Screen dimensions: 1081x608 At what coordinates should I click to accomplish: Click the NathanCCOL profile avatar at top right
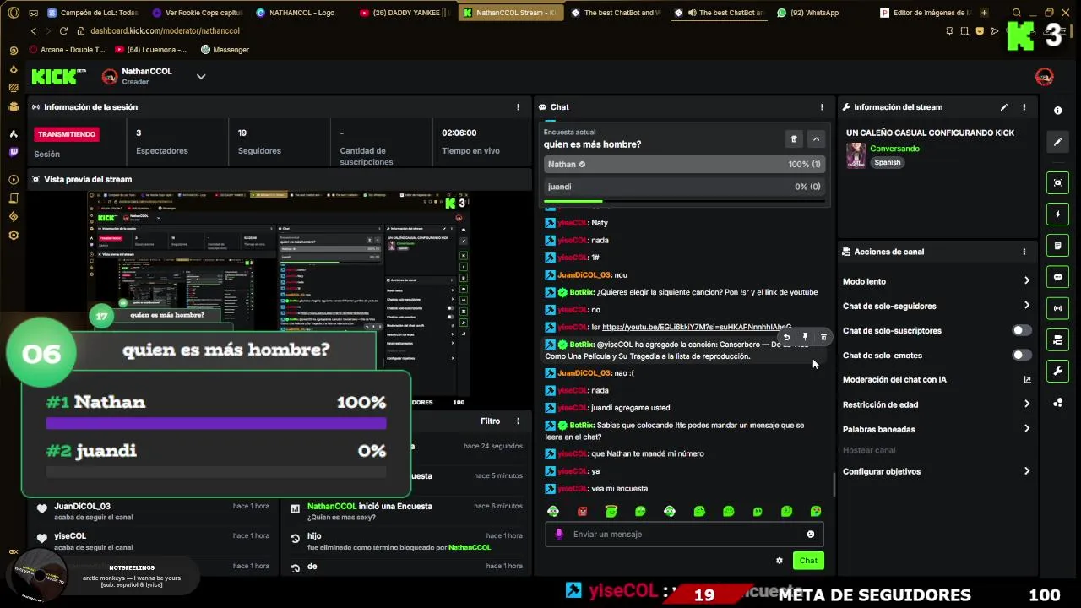click(1044, 77)
